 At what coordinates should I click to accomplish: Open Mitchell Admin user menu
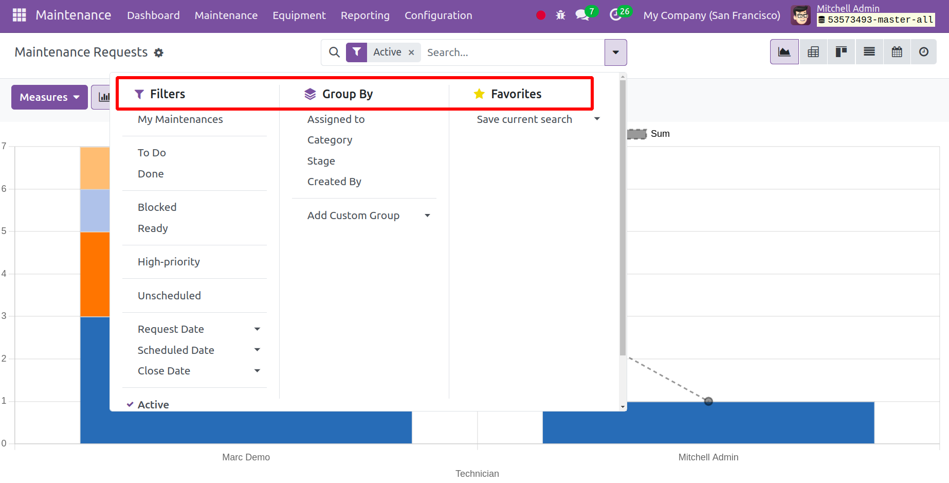(x=864, y=15)
